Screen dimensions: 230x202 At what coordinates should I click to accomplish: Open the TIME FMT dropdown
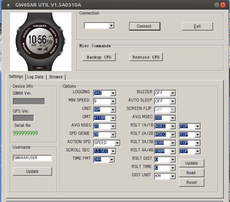coord(111,160)
